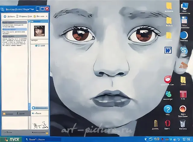Click the blue ring icon in the chat toolbar

point(5,16)
